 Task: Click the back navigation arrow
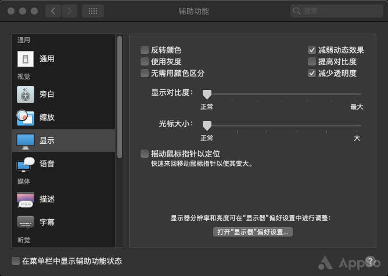tap(53, 11)
